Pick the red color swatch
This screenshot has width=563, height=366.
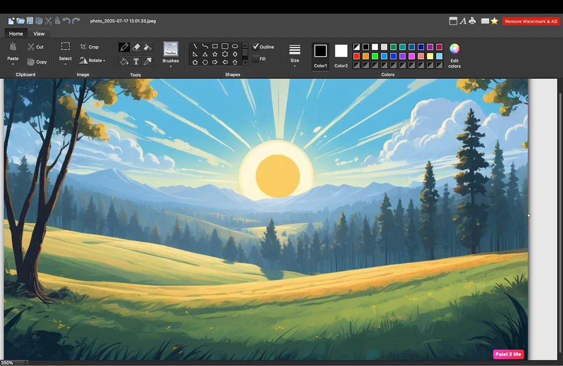[356, 56]
